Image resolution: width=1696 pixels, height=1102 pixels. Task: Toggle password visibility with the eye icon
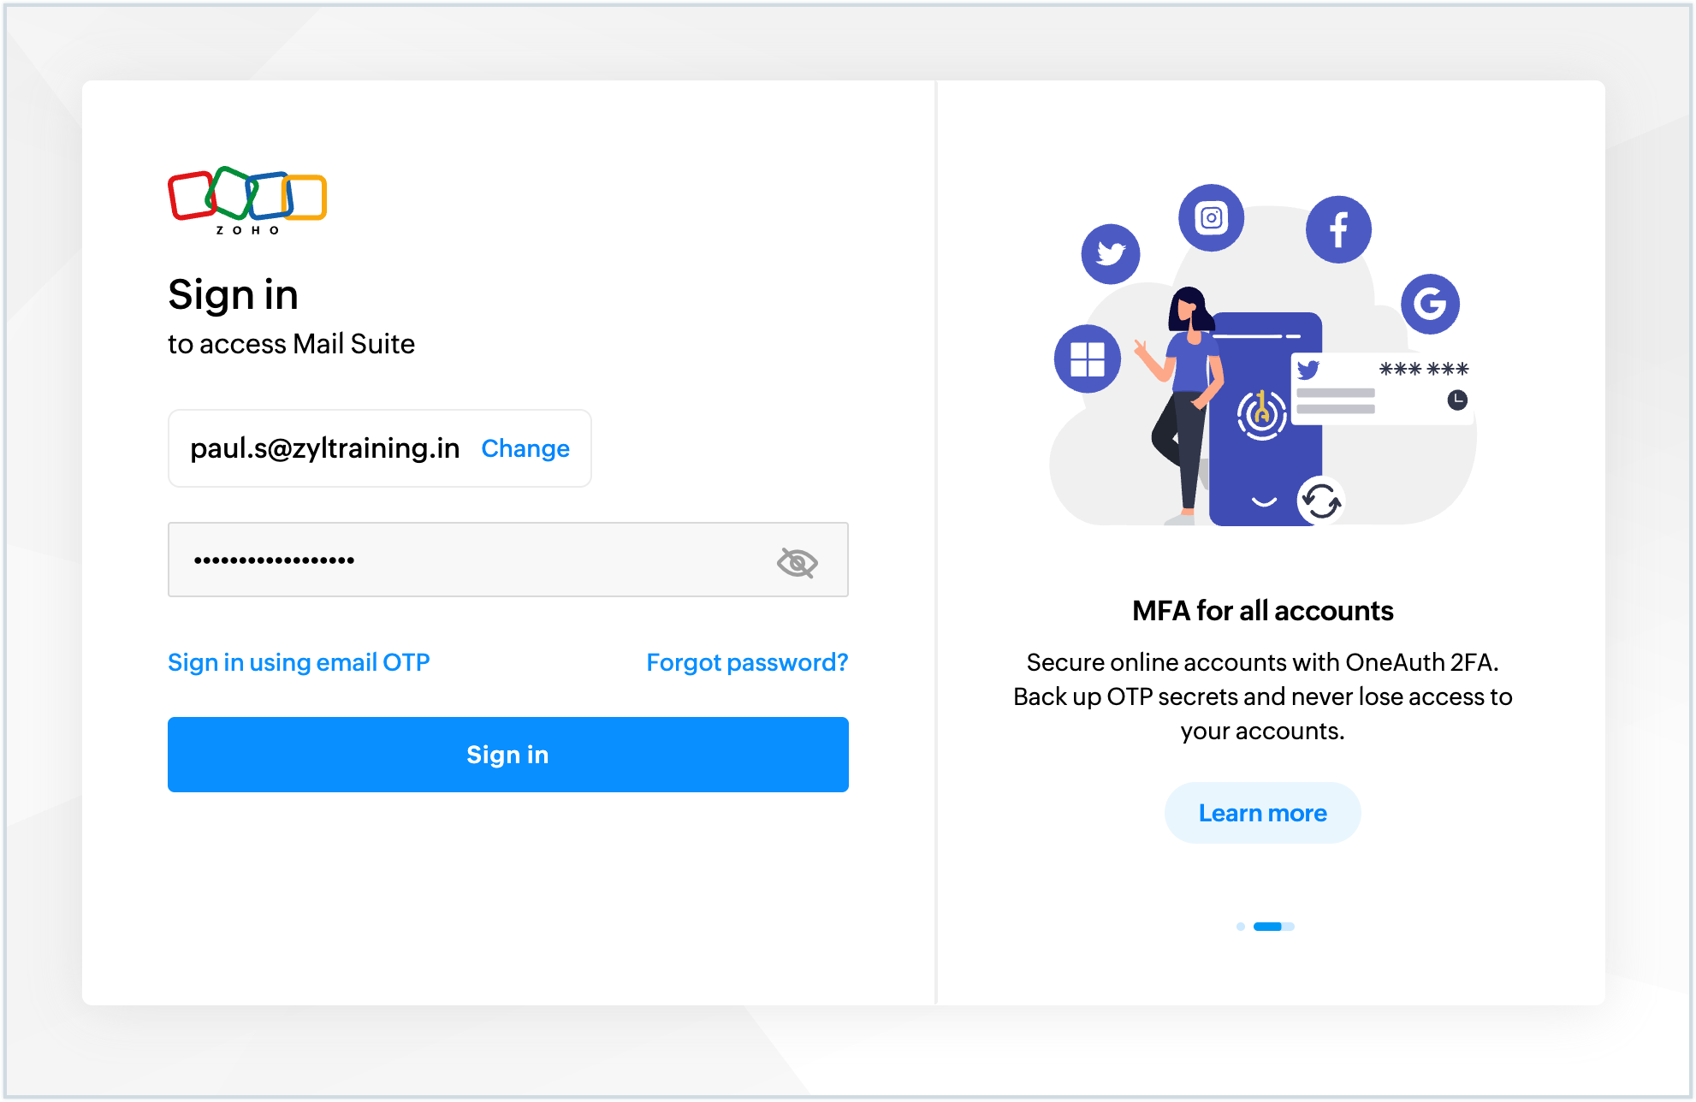pos(797,561)
